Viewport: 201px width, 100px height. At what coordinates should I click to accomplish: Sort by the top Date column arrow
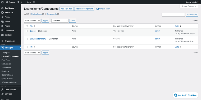[x=180, y=26]
